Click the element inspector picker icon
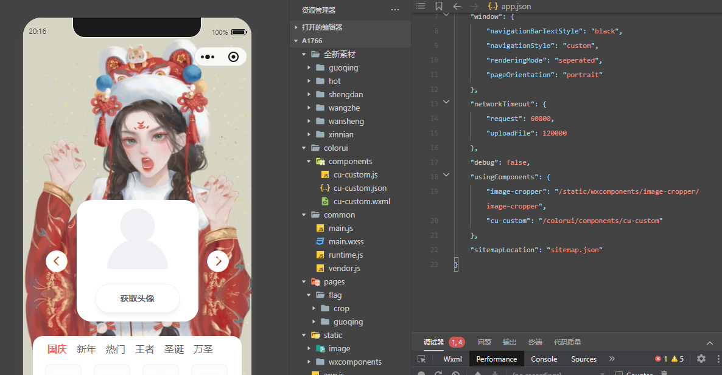This screenshot has width=722, height=375. (x=421, y=359)
